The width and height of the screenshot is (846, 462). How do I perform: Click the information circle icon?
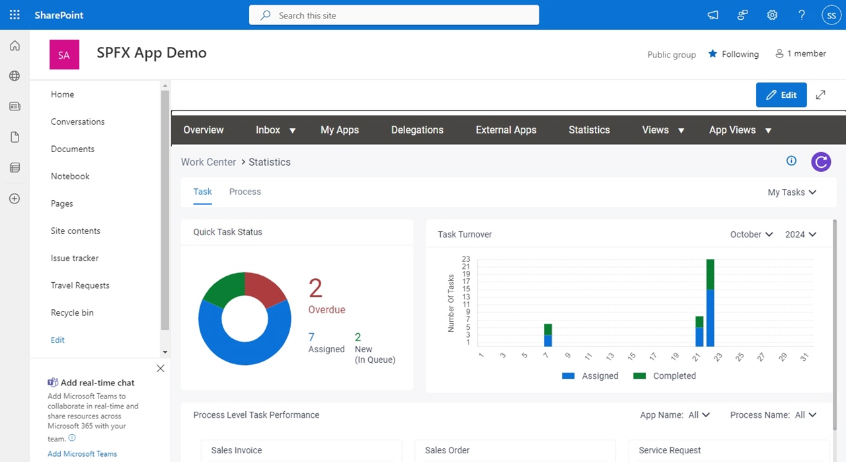791,161
